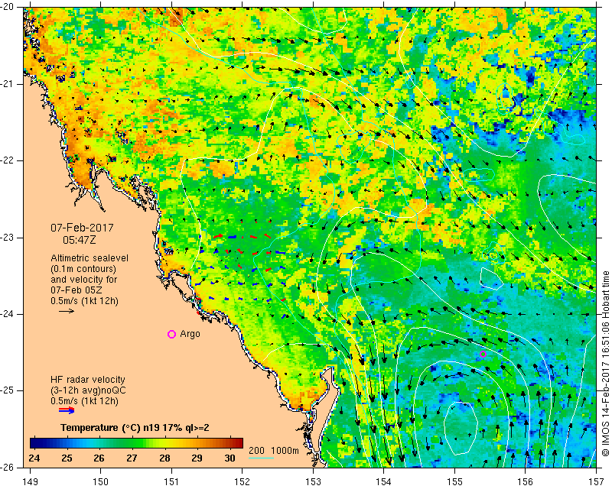Click the longitude axis label "156"
612x489 pixels.
(526, 483)
